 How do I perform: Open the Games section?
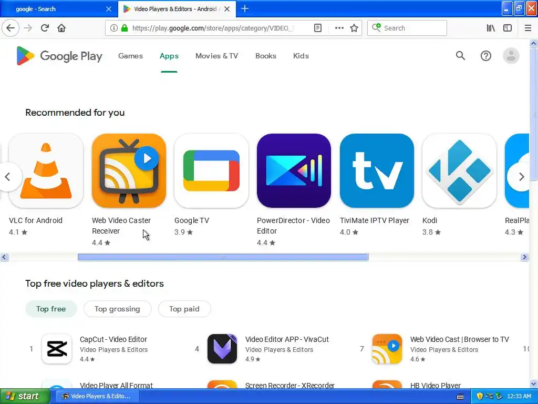130,56
